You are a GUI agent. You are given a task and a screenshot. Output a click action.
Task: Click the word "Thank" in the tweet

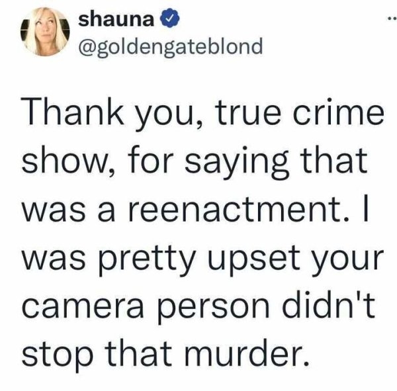73,112
